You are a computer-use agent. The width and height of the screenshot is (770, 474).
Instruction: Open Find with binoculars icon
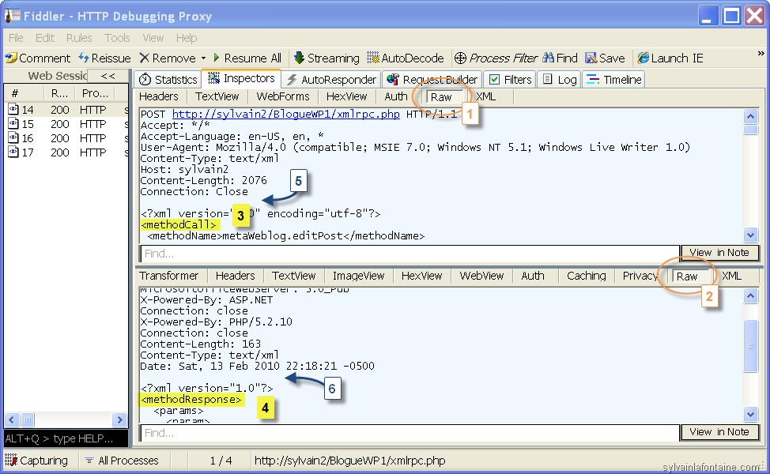(x=561, y=58)
